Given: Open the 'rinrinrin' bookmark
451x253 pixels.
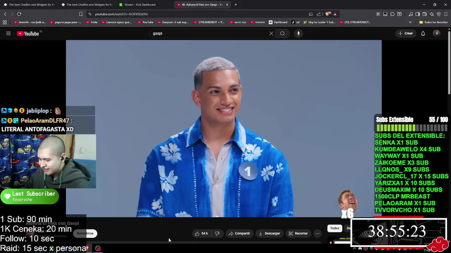Looking at the screenshot, I should pyautogui.click(x=257, y=22).
